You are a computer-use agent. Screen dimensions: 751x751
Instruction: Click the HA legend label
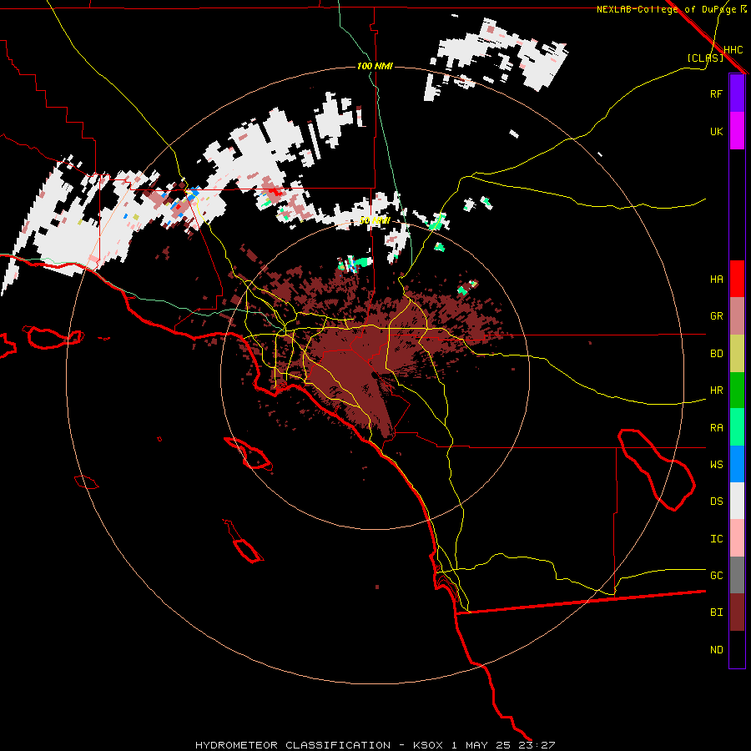(716, 280)
